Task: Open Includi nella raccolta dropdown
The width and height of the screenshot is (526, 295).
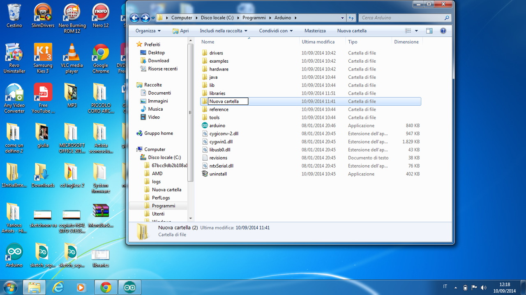Action: 224,31
